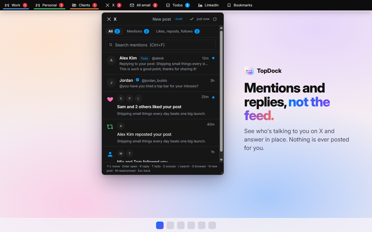Viewport: 372px width, 232px height.
Task: Select the second slide indicator at the bottom
Action: pos(170,225)
